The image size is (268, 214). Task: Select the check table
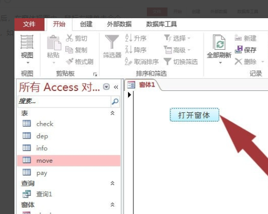(69, 124)
